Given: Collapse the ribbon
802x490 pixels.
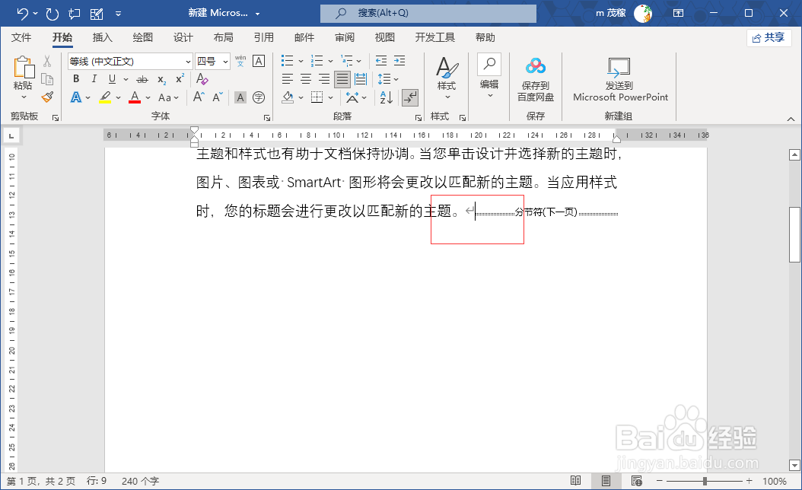Looking at the screenshot, I should pos(791,119).
